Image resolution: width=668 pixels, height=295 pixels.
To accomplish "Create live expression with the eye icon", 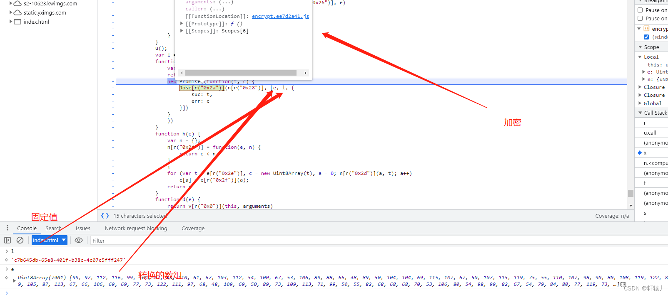I will tap(78, 240).
